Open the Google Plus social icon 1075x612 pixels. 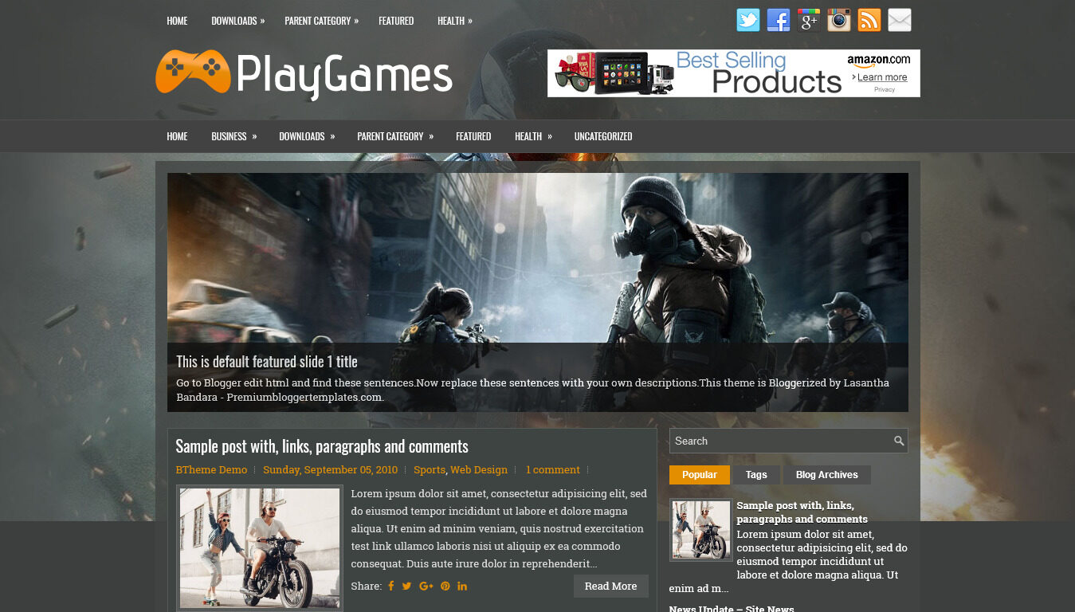tap(809, 20)
